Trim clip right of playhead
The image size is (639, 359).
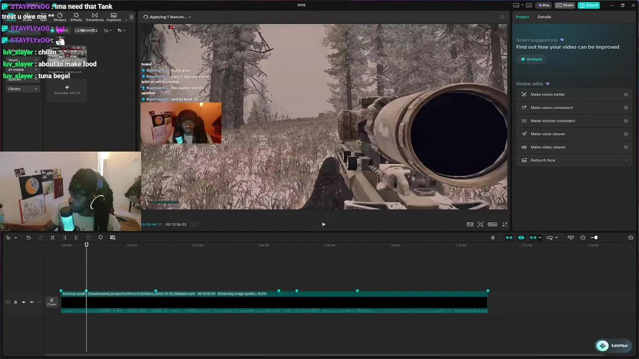point(76,237)
